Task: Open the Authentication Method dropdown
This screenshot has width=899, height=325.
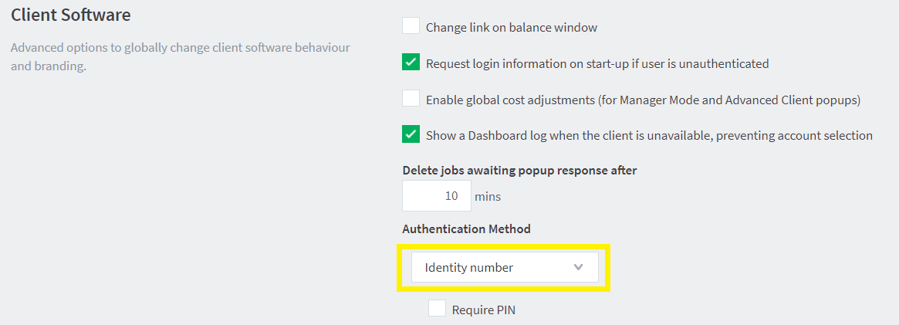Action: coord(505,268)
